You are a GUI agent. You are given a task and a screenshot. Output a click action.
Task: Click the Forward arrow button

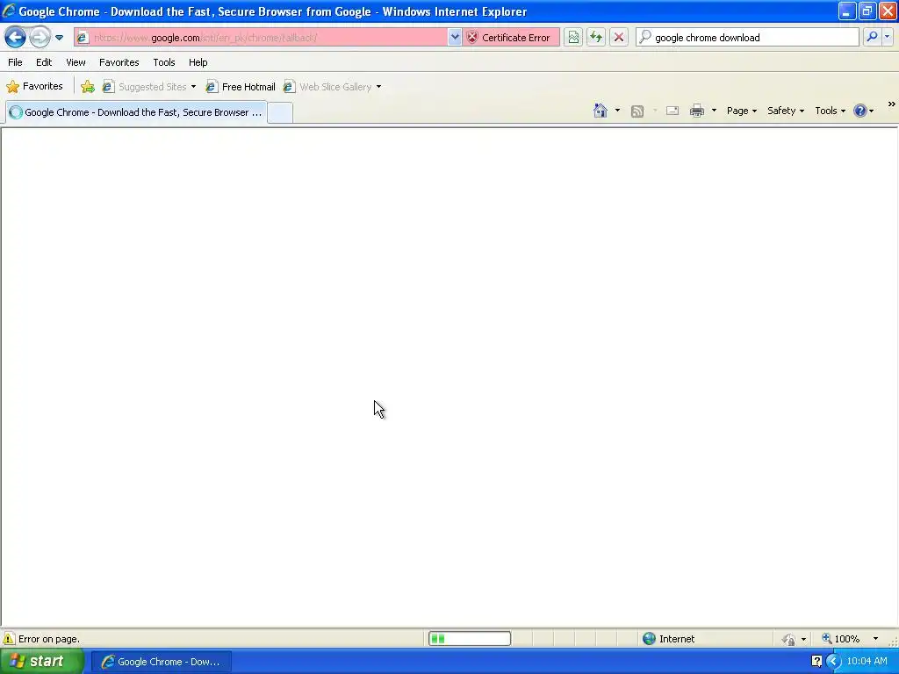[x=40, y=38]
